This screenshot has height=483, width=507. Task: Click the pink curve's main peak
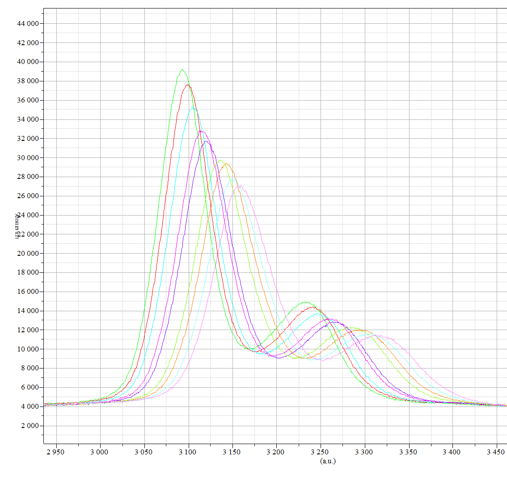[x=239, y=186]
